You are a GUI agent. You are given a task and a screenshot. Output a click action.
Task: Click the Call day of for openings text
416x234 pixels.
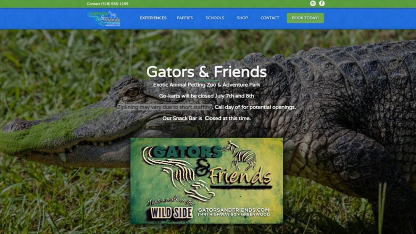pyautogui.click(x=255, y=107)
